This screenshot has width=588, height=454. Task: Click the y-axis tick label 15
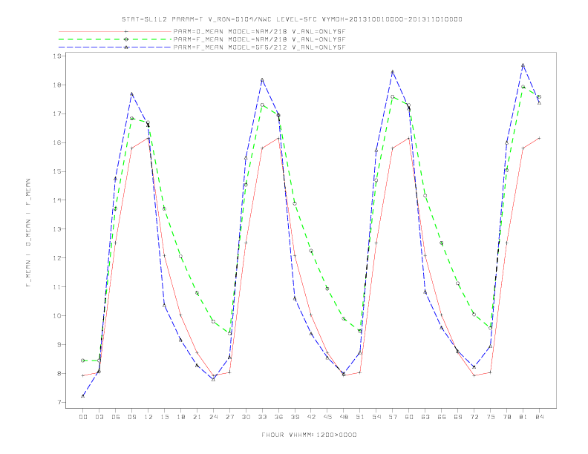[57, 171]
